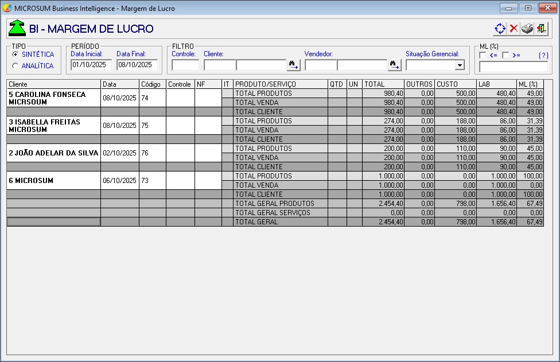Click the binoculars search icon next to Cliente
The image size is (560, 362).
point(293,64)
